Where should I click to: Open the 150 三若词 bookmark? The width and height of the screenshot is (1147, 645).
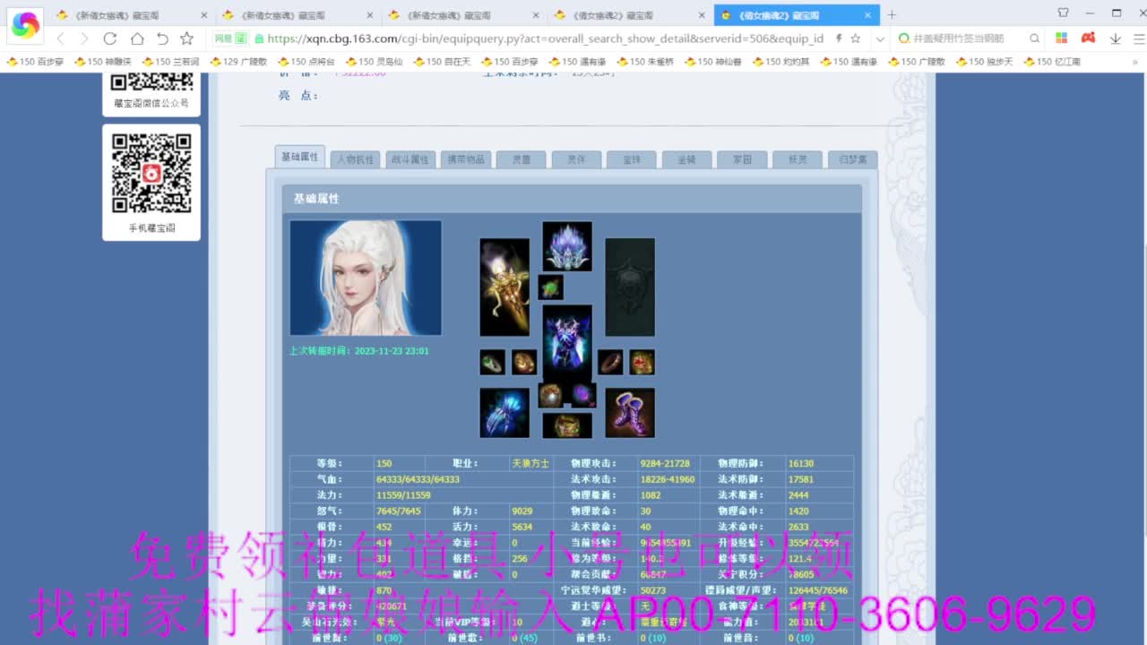coord(171,62)
